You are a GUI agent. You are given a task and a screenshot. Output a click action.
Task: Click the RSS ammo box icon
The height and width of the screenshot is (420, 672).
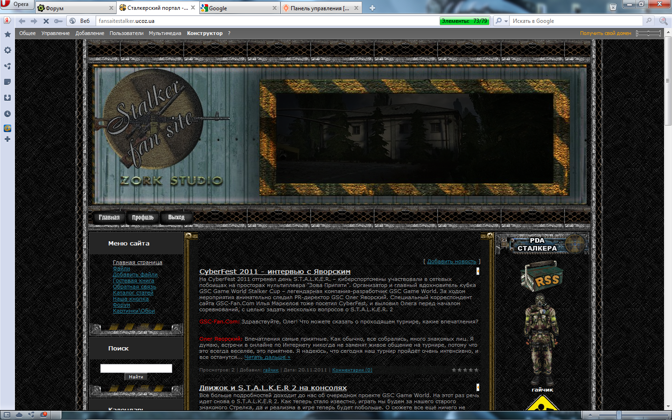[541, 276]
